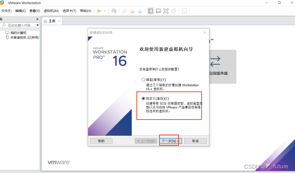Click the 下一步(N) next button
295x173 pixels.
[171, 141]
